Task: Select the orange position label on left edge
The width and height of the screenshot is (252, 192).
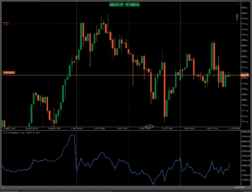Action: [9, 73]
